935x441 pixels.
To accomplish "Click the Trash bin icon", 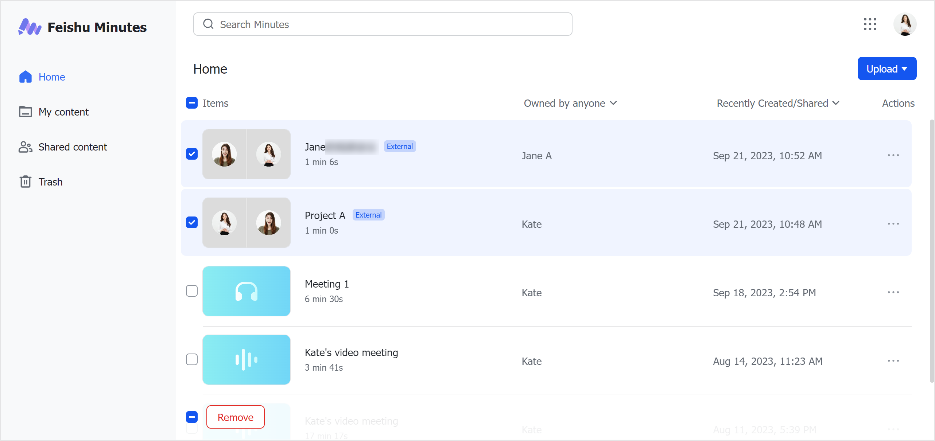I will click(x=25, y=182).
